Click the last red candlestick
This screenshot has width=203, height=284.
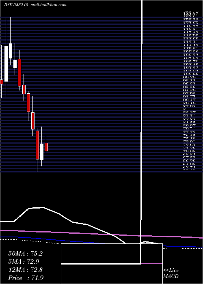pyautogui.click(x=46, y=147)
